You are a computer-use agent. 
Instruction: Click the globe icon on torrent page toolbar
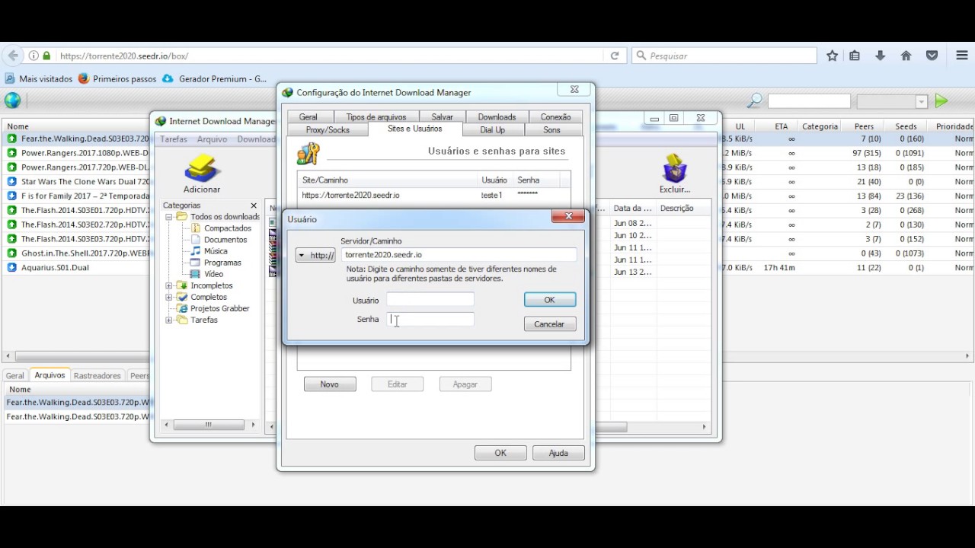click(x=12, y=100)
